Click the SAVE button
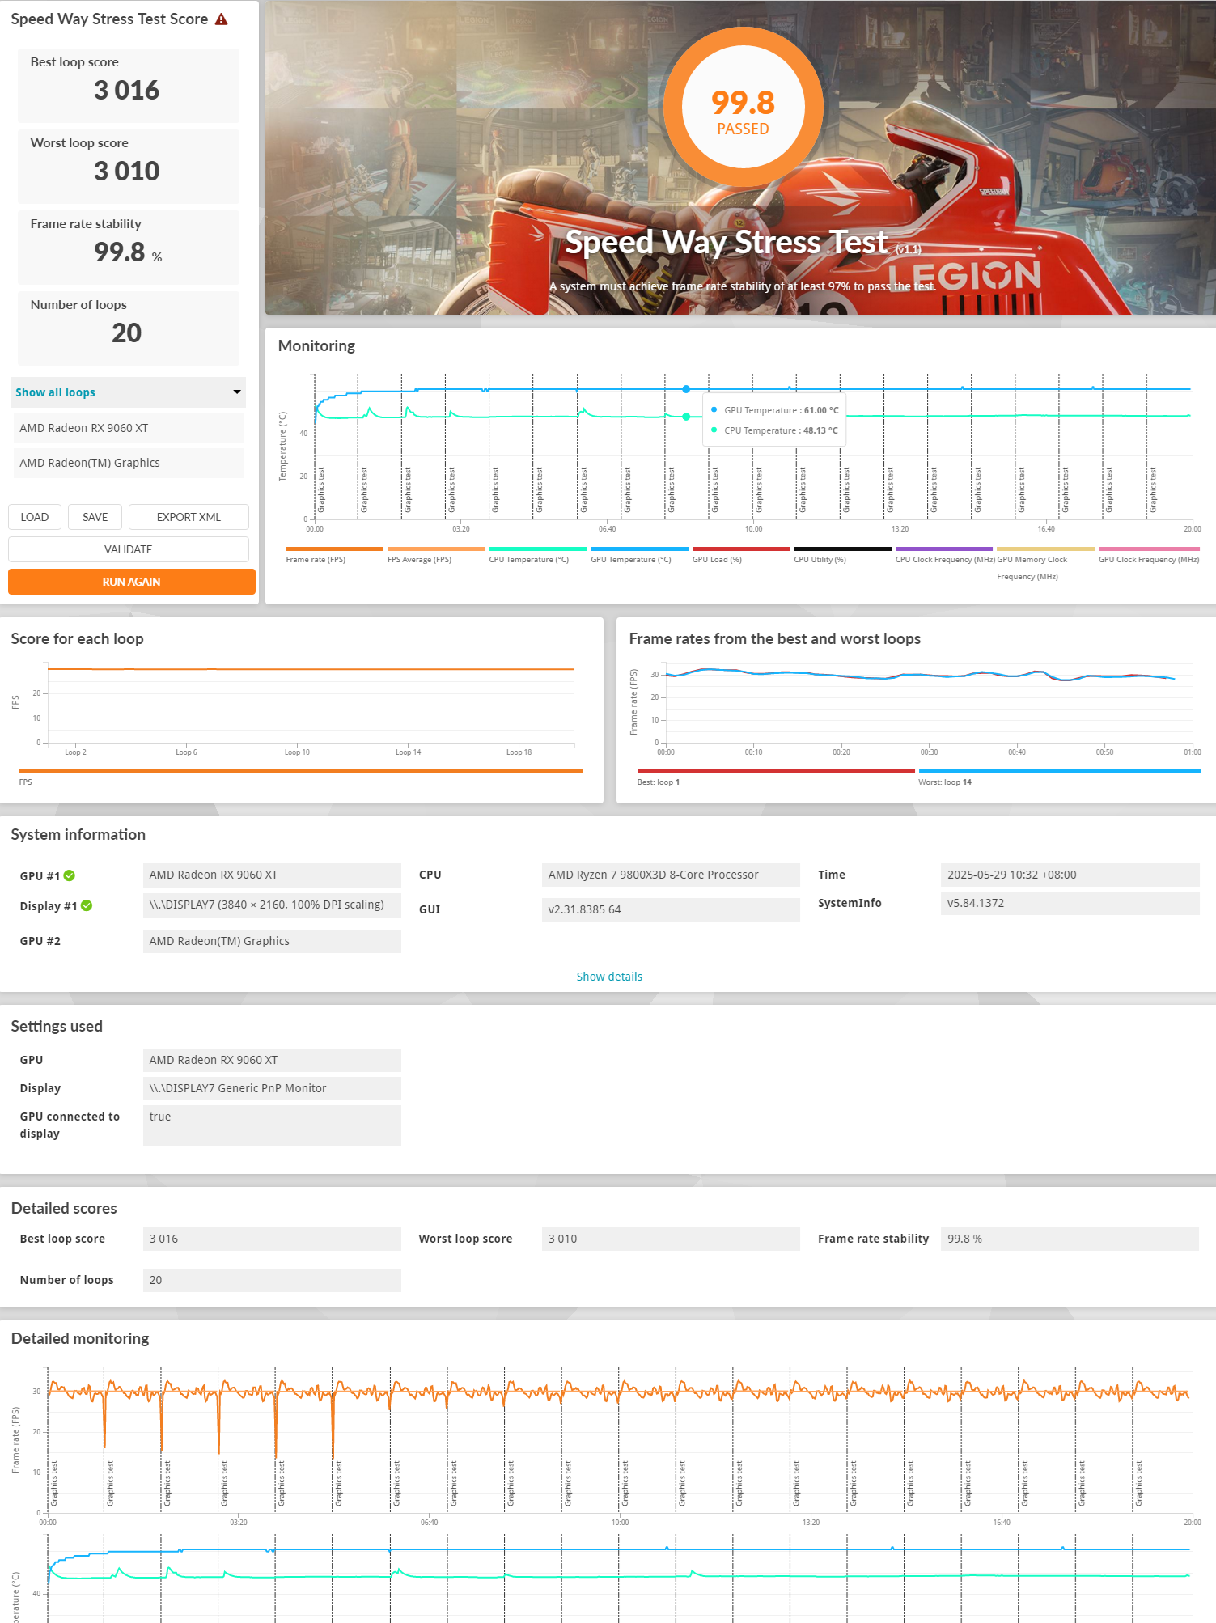 click(x=95, y=517)
